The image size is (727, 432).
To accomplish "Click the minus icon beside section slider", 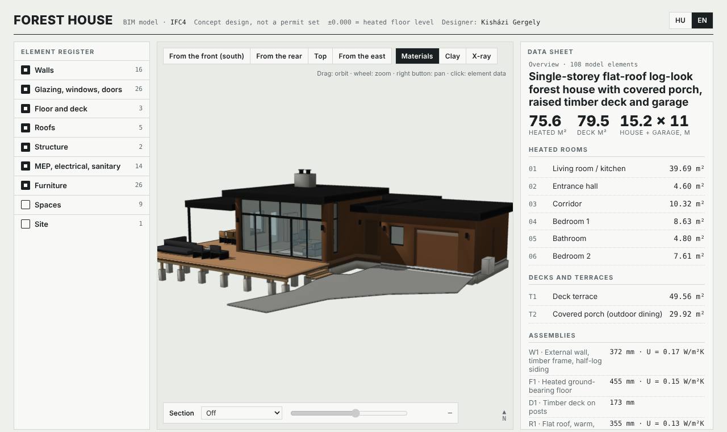I will 450,413.
